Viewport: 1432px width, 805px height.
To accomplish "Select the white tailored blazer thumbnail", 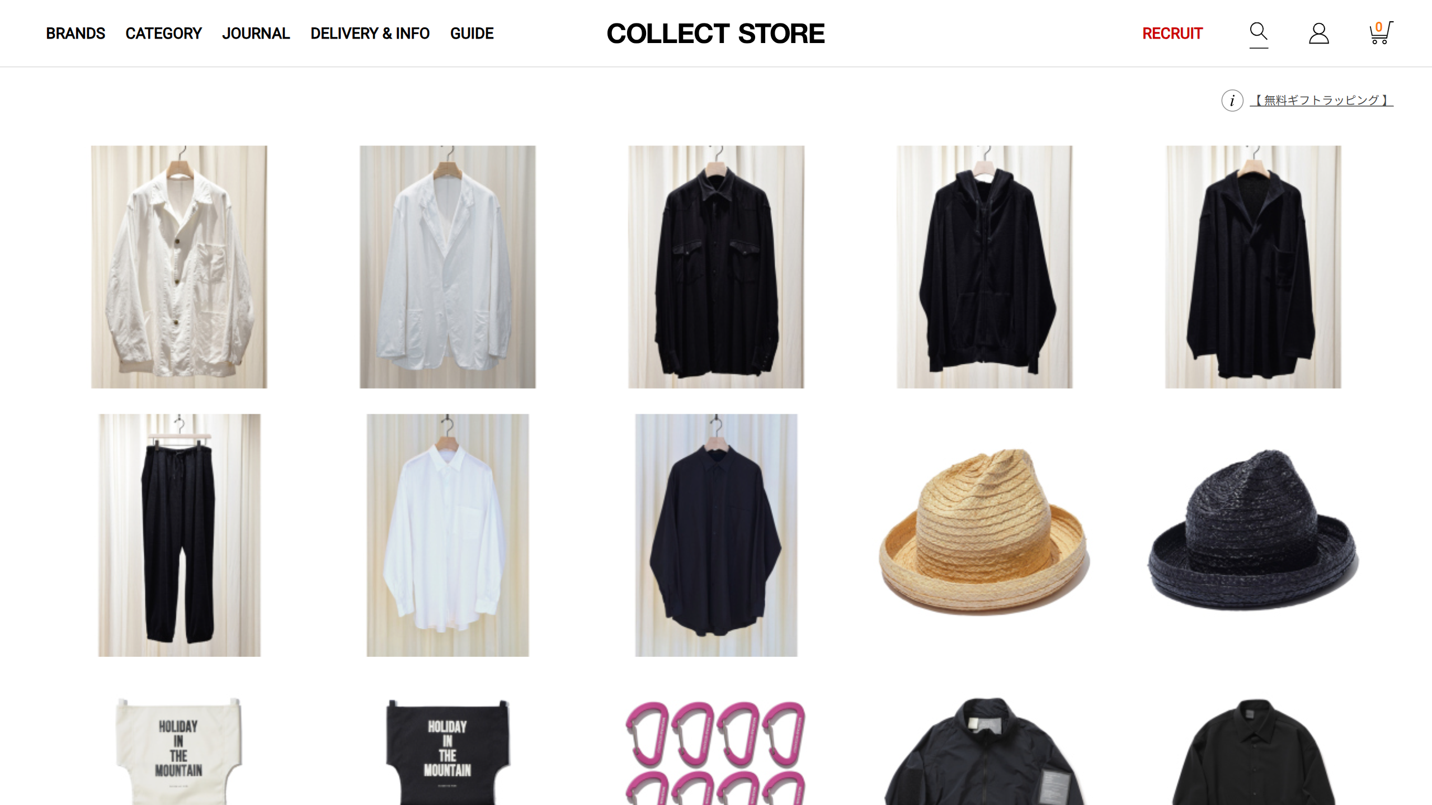I will (x=447, y=267).
